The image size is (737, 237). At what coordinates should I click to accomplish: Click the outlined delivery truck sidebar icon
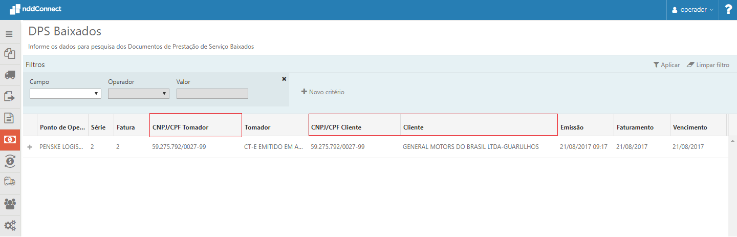[x=9, y=181]
